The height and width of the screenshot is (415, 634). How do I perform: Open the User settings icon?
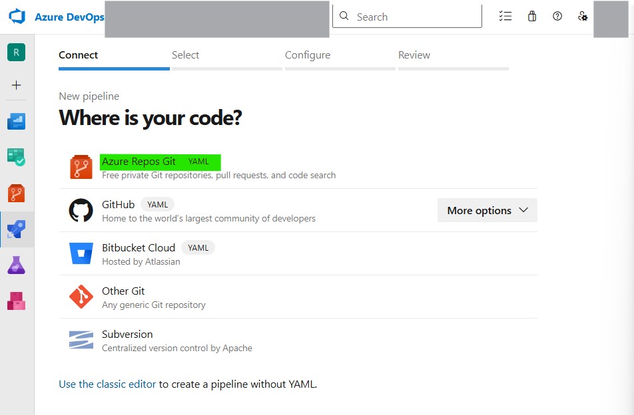[x=583, y=16]
